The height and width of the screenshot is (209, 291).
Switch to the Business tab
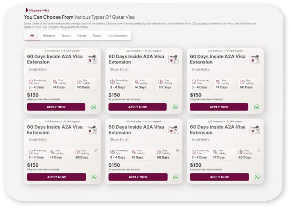click(x=49, y=36)
